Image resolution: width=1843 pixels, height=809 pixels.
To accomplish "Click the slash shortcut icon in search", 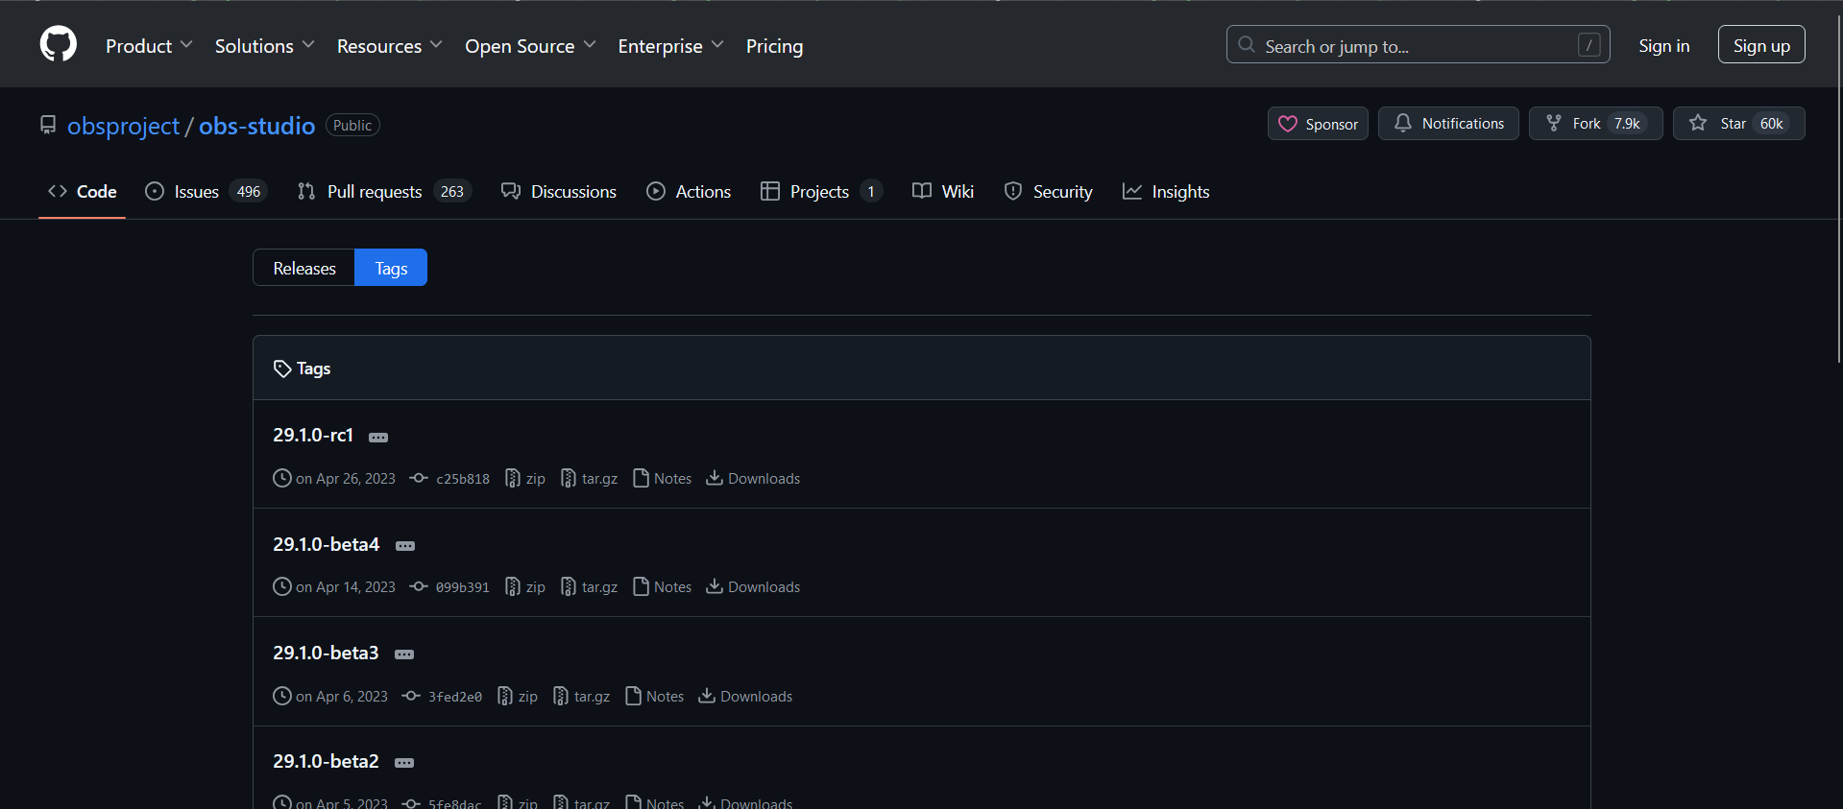I will (1589, 45).
